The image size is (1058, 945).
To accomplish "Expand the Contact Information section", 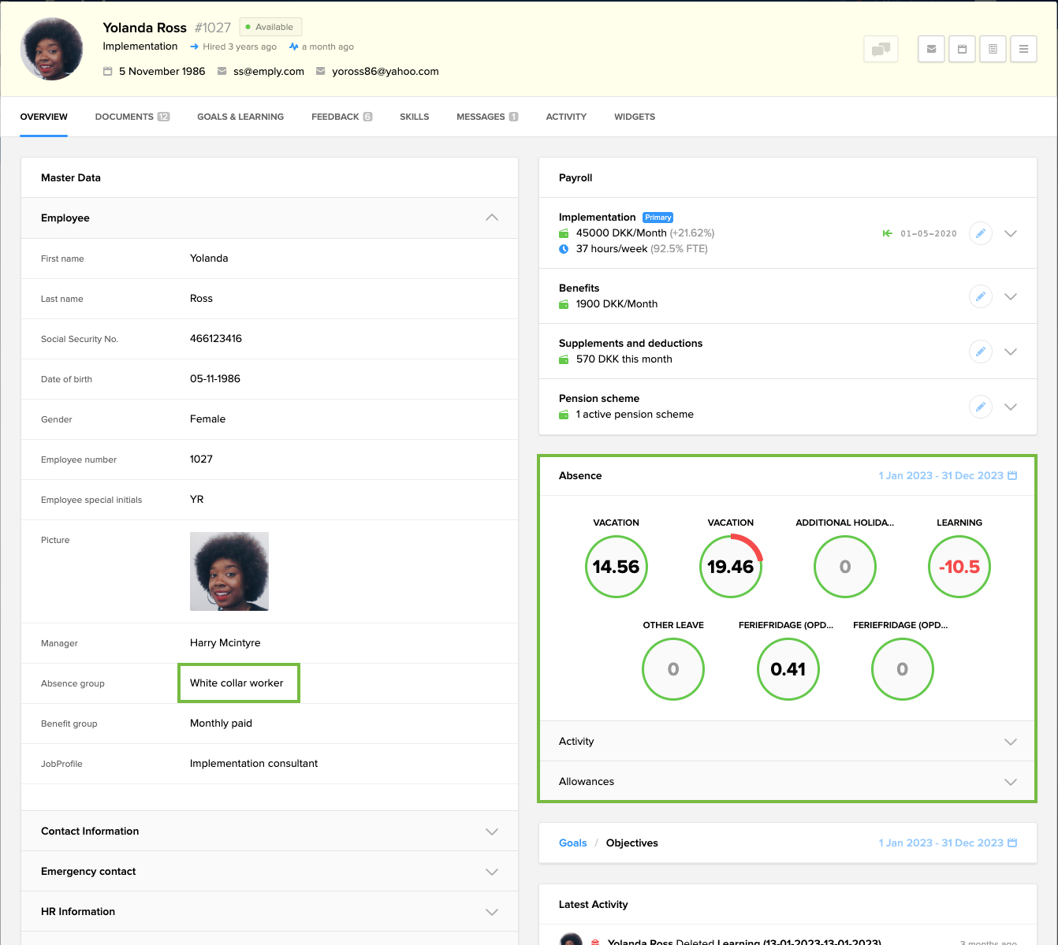I will point(492,832).
